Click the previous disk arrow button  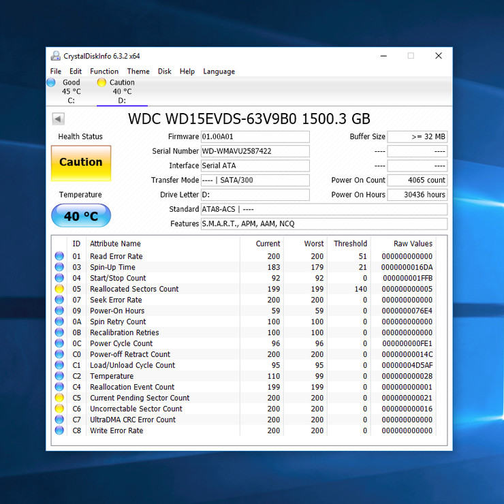(x=58, y=119)
